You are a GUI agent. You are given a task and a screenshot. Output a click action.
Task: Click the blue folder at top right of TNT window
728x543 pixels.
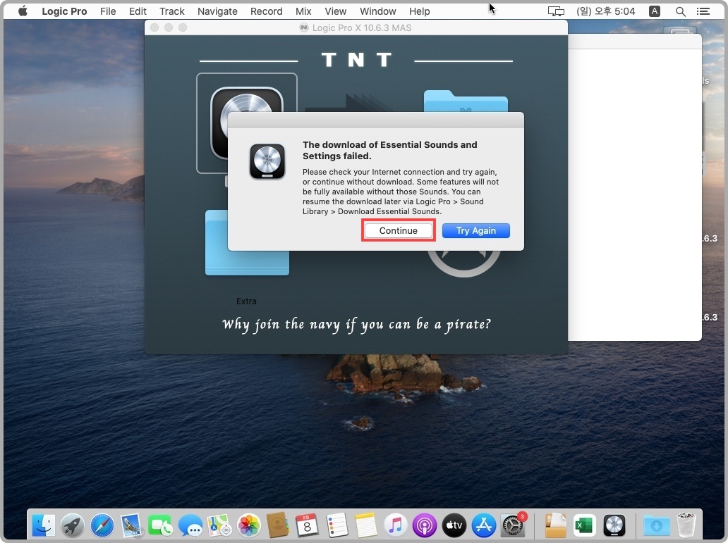465,101
